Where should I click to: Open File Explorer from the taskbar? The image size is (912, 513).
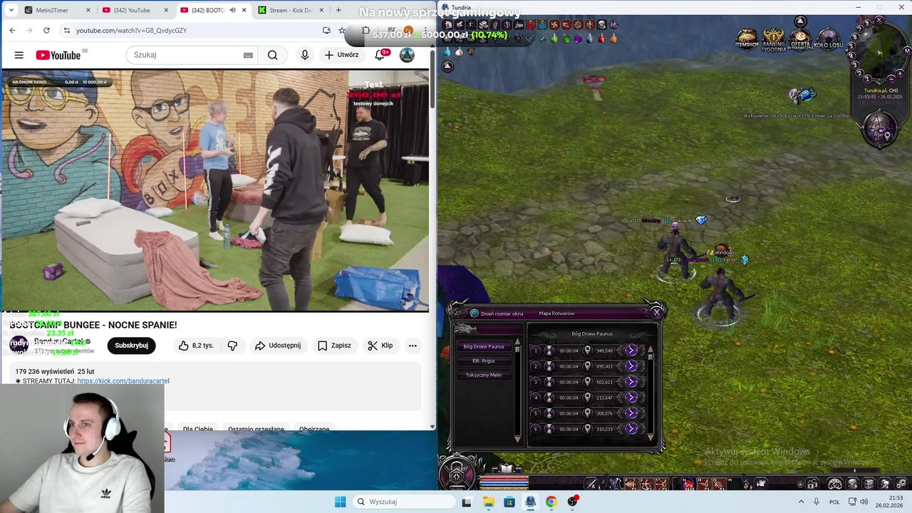pyautogui.click(x=488, y=502)
